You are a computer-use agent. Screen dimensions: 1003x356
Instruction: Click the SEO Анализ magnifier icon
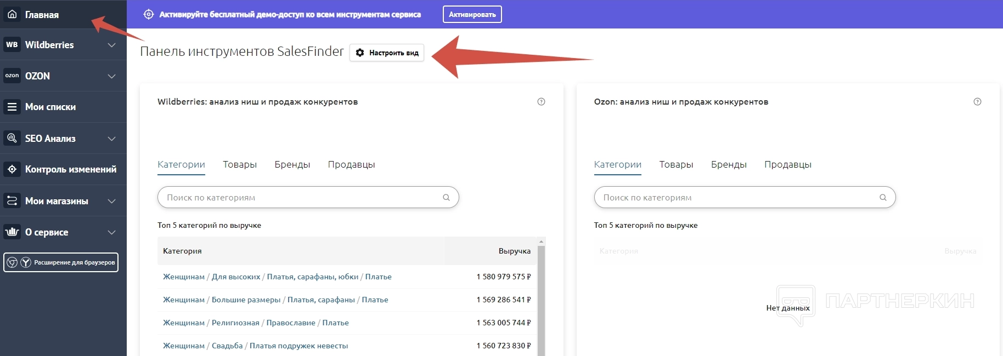[12, 138]
